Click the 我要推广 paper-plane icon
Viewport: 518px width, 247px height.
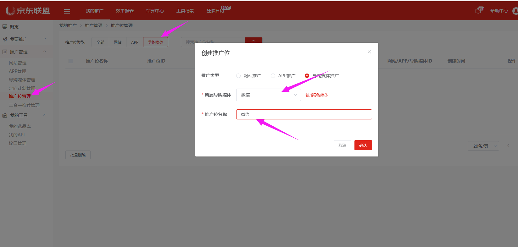point(5,39)
